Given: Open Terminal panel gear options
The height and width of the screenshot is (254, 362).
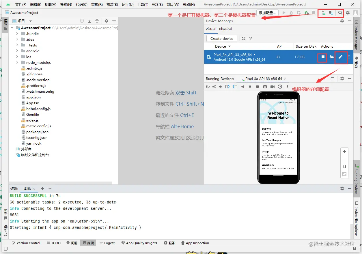Looking at the screenshot, I should click(342, 188).
